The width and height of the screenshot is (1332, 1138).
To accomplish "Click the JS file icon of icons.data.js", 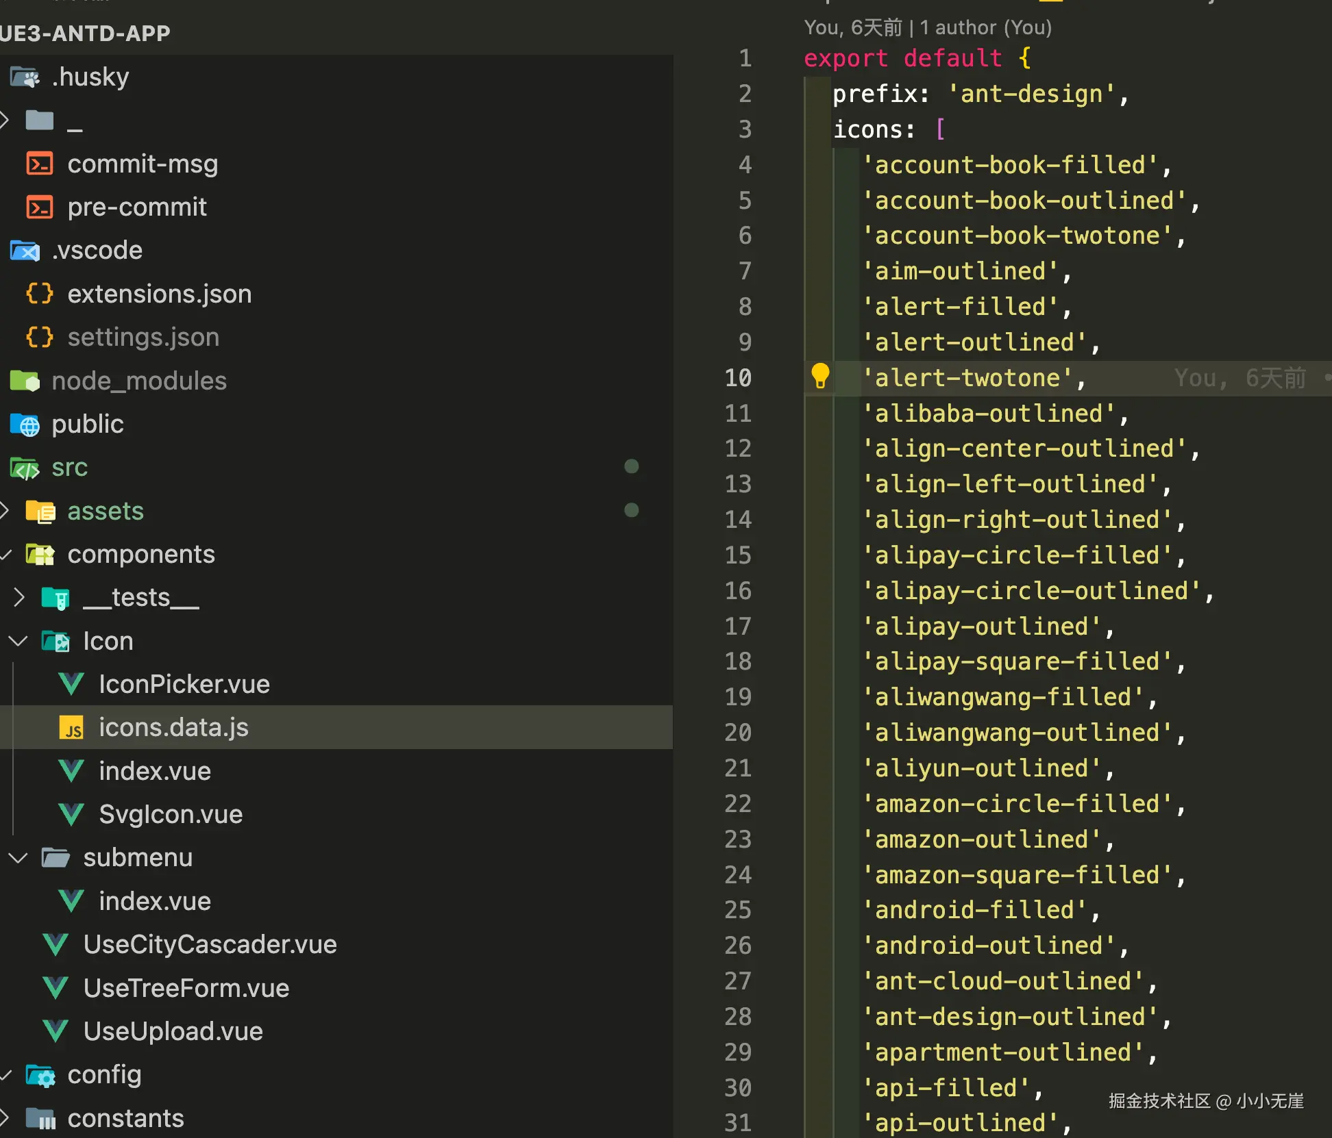I will pyautogui.click(x=71, y=728).
